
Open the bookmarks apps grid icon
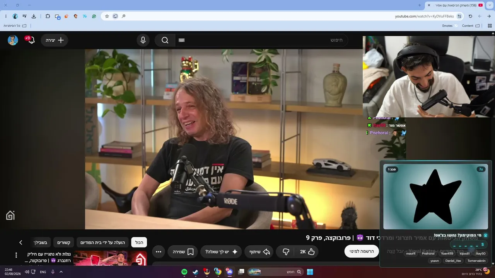point(490,26)
